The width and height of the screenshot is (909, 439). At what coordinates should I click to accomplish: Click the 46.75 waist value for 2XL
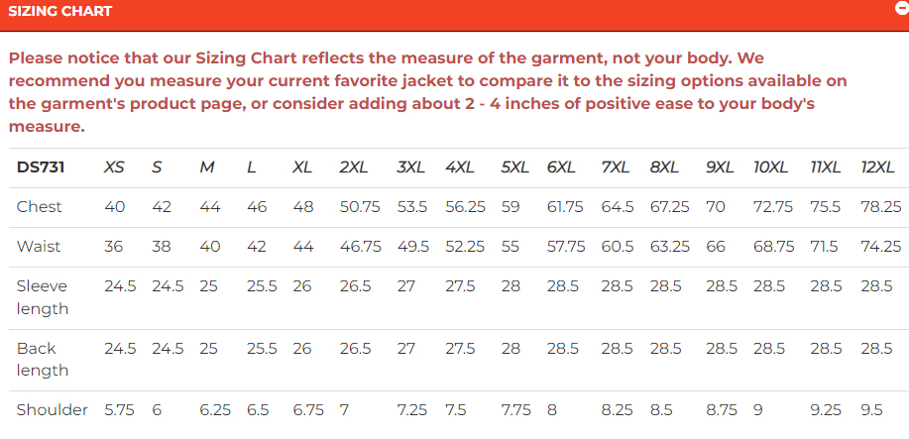tap(360, 247)
